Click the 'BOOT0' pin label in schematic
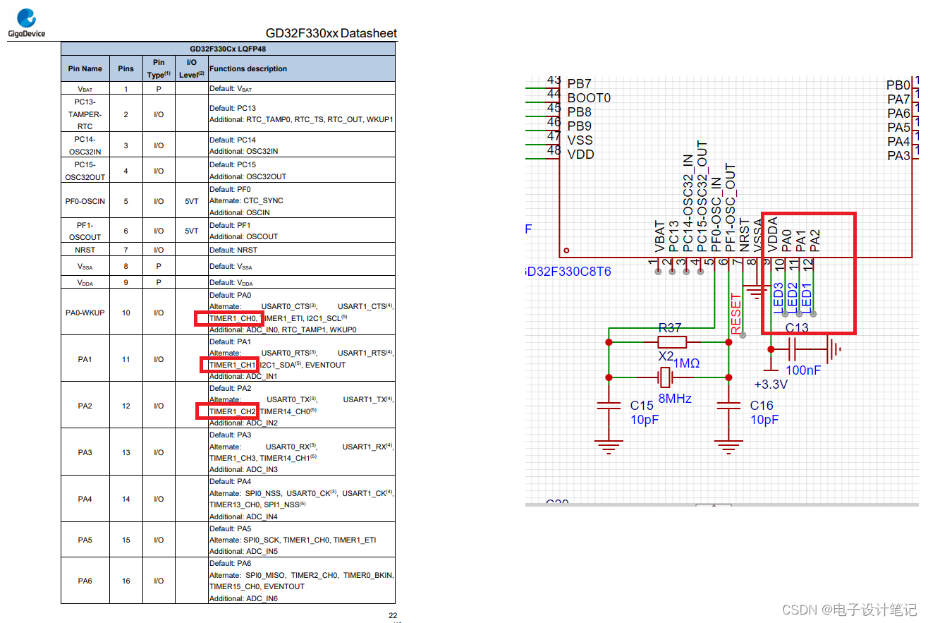This screenshot has width=928, height=623. tap(589, 98)
